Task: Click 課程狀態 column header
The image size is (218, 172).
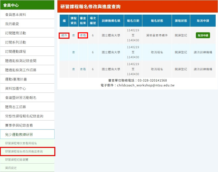Action: click(181, 21)
